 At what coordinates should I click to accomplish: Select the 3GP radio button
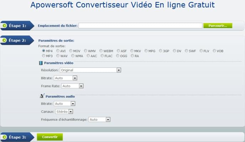tap(161, 51)
